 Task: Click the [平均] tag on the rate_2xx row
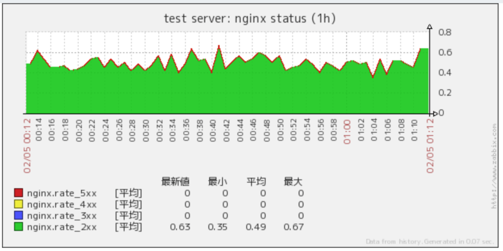tap(128, 227)
